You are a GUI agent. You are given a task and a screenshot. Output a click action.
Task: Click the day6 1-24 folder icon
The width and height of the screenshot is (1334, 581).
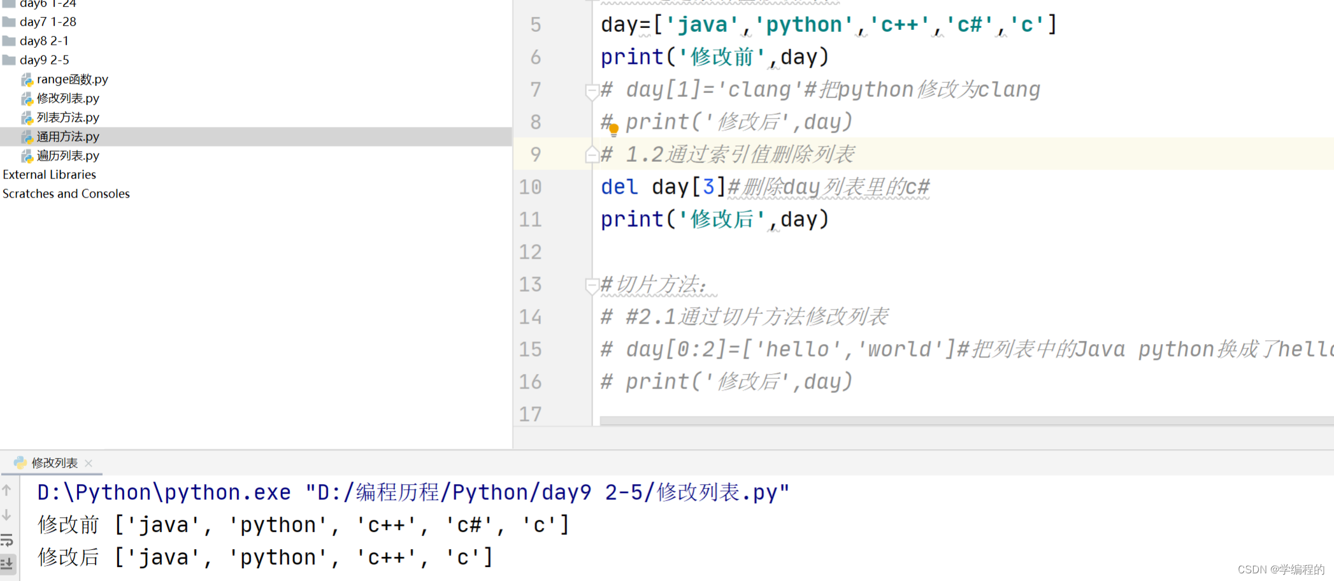[x=9, y=4]
